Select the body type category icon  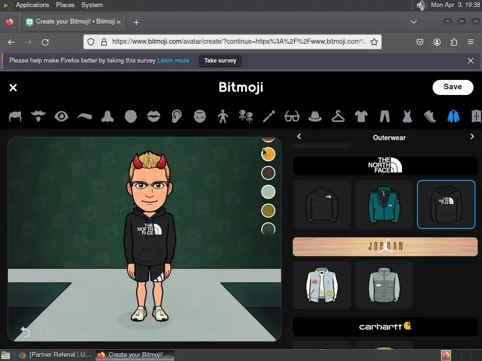223,117
